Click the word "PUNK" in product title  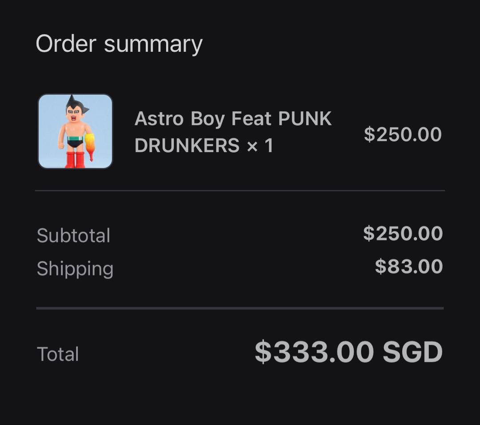point(304,119)
